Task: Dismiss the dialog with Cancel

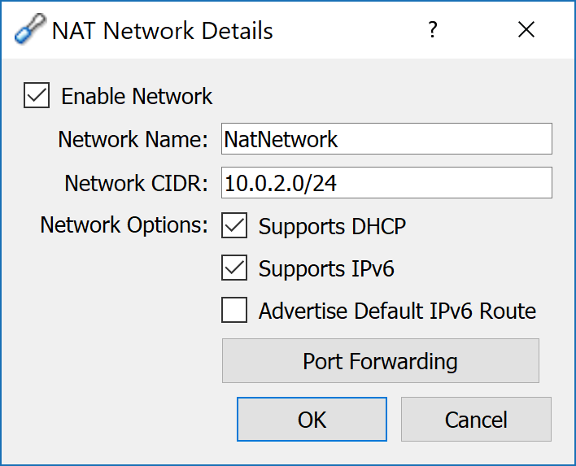Action: pyautogui.click(x=476, y=419)
